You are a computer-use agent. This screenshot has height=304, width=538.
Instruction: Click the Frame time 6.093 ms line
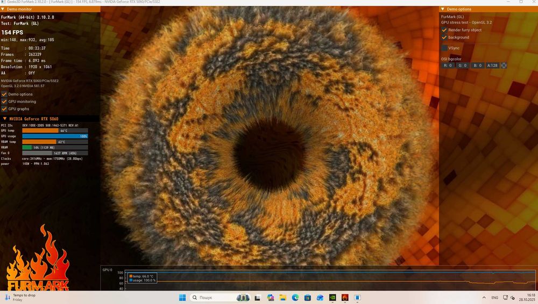(x=23, y=61)
